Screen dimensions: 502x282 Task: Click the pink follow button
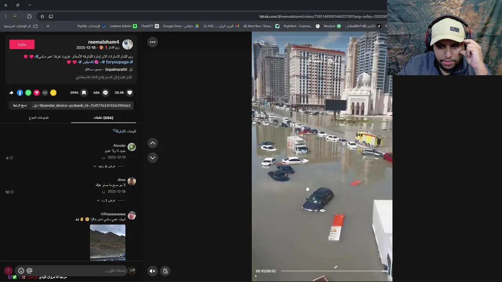22,44
